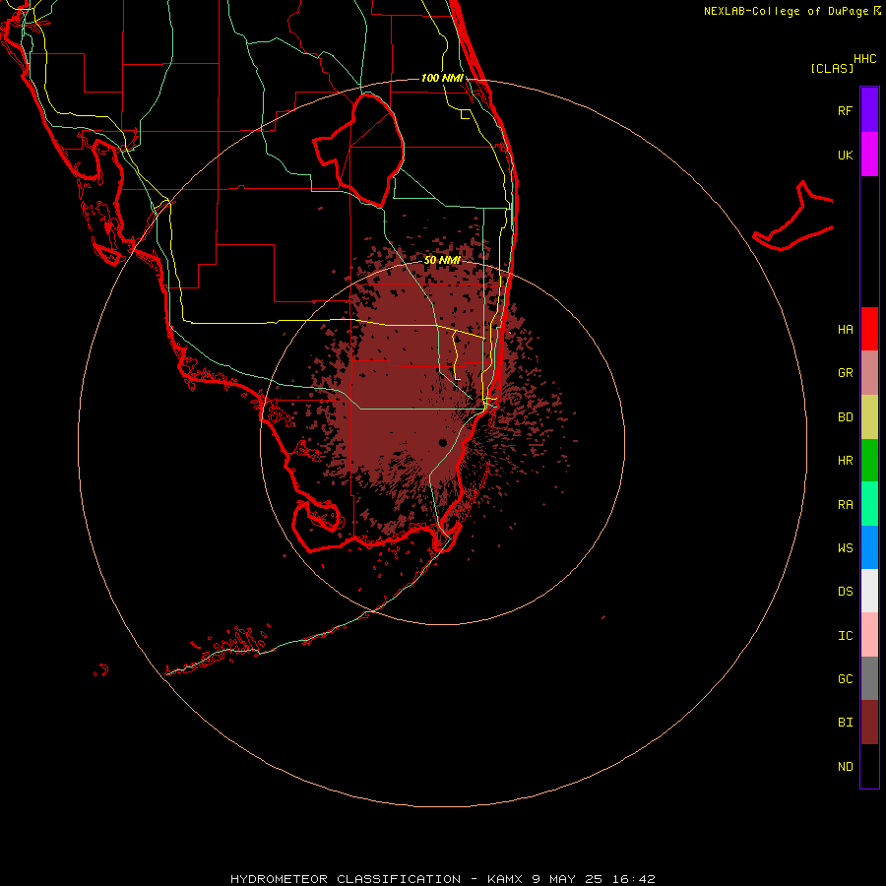Click the UK magenta legend swatch
The image size is (886, 886).
pos(869,155)
